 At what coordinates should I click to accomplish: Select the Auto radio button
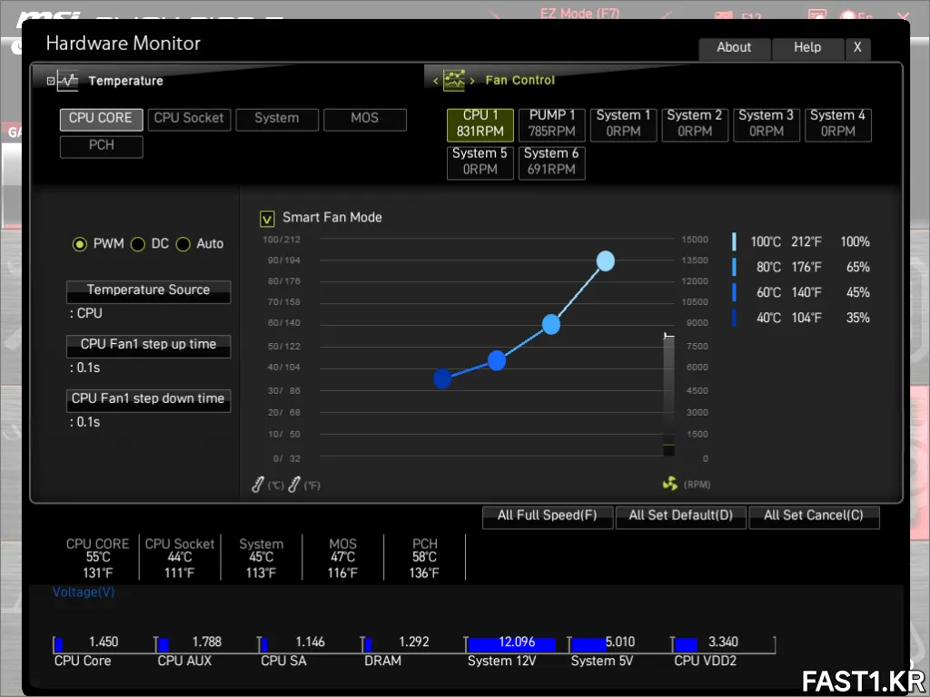point(183,244)
